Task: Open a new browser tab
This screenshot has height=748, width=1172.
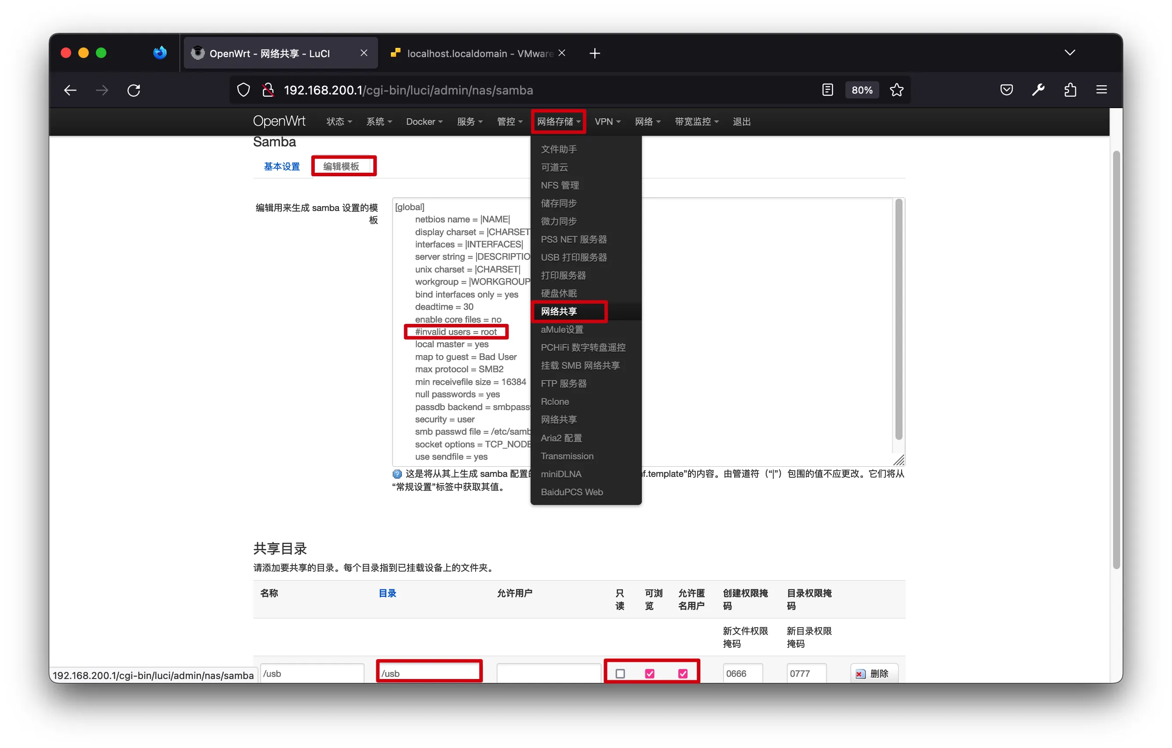Action: pos(595,53)
